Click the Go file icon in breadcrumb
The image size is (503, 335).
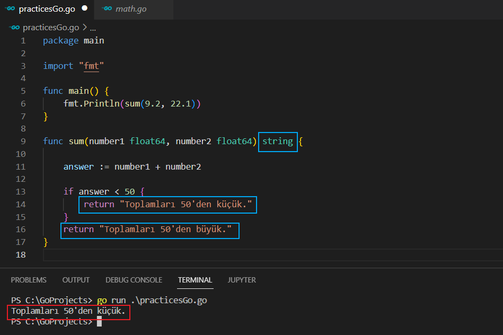click(14, 28)
